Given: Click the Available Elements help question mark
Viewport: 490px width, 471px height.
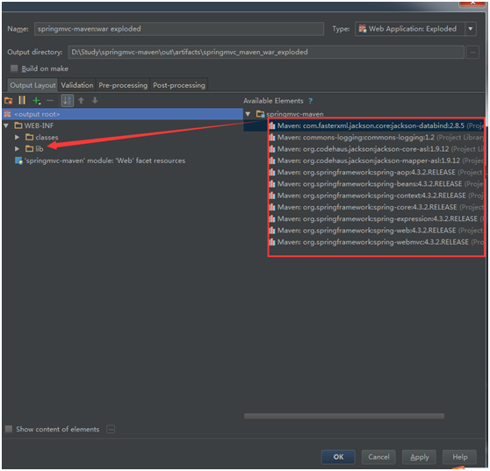Looking at the screenshot, I should click(310, 101).
